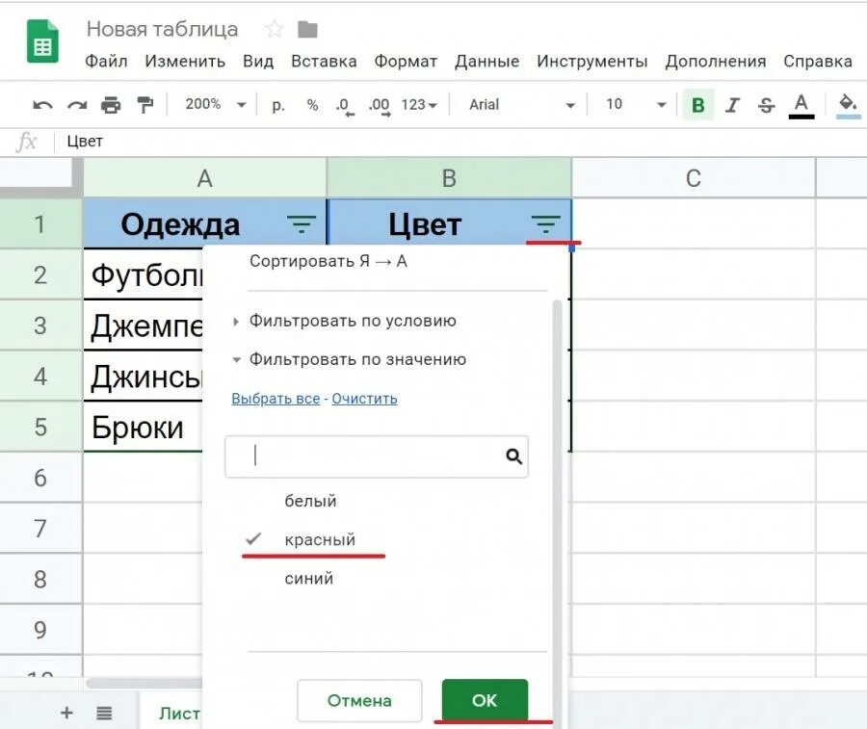This screenshot has width=867, height=729.
Task: Select column A header
Action: [204, 178]
